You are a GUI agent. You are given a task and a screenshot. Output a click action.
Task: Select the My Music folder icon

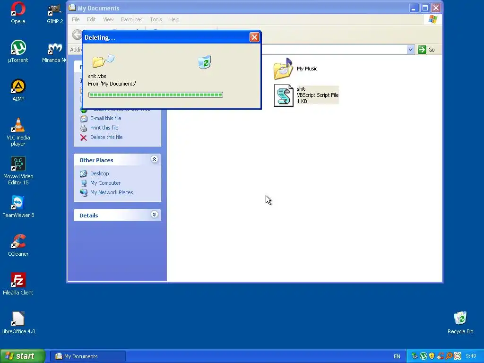pyautogui.click(x=283, y=69)
